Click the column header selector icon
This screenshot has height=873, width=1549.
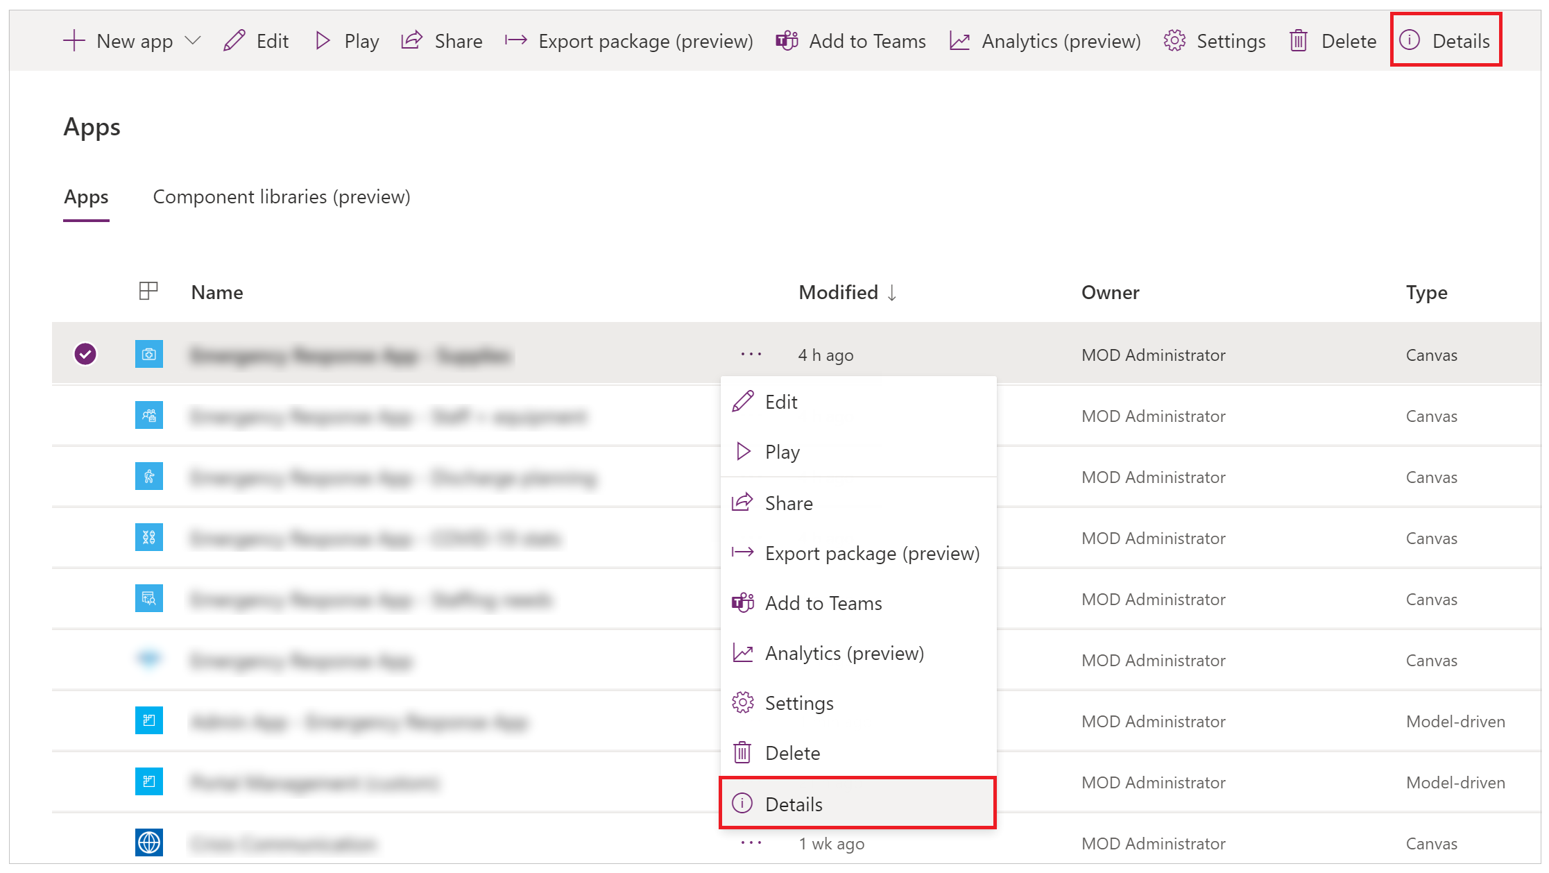click(148, 291)
